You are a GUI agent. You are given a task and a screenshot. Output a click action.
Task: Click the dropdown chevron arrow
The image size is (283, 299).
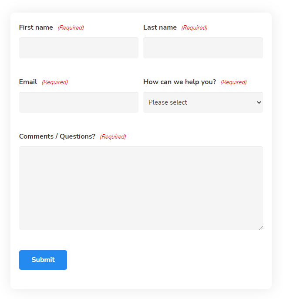click(x=259, y=102)
